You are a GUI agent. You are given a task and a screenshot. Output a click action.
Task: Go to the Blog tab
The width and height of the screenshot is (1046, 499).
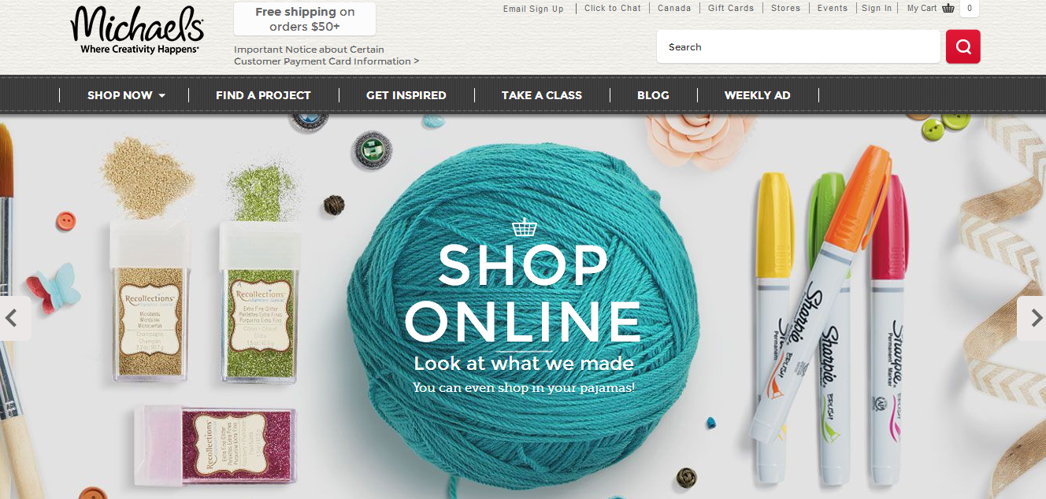653,95
